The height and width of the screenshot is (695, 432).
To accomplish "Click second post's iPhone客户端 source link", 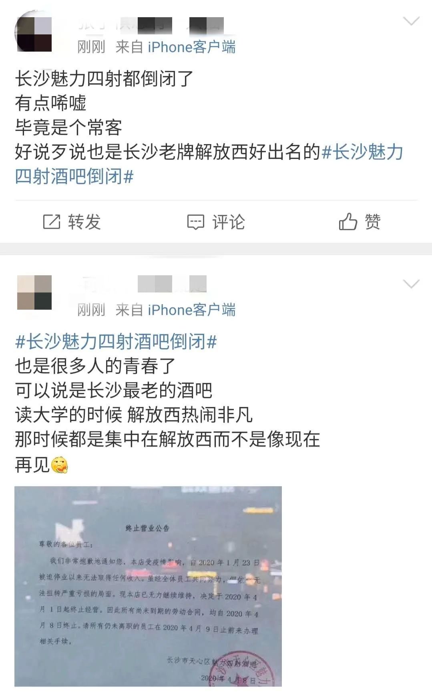I will tap(191, 310).
